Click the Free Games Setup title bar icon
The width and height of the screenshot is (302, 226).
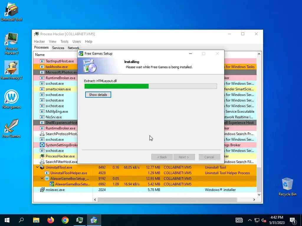point(81,54)
